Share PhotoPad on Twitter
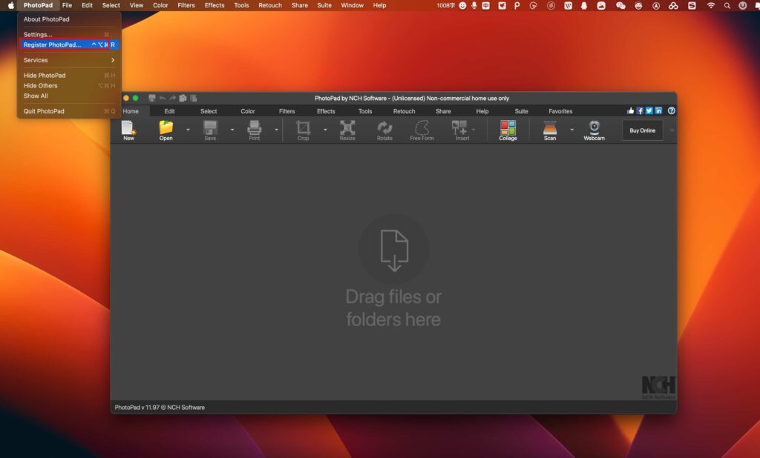760x458 pixels. 649,110
